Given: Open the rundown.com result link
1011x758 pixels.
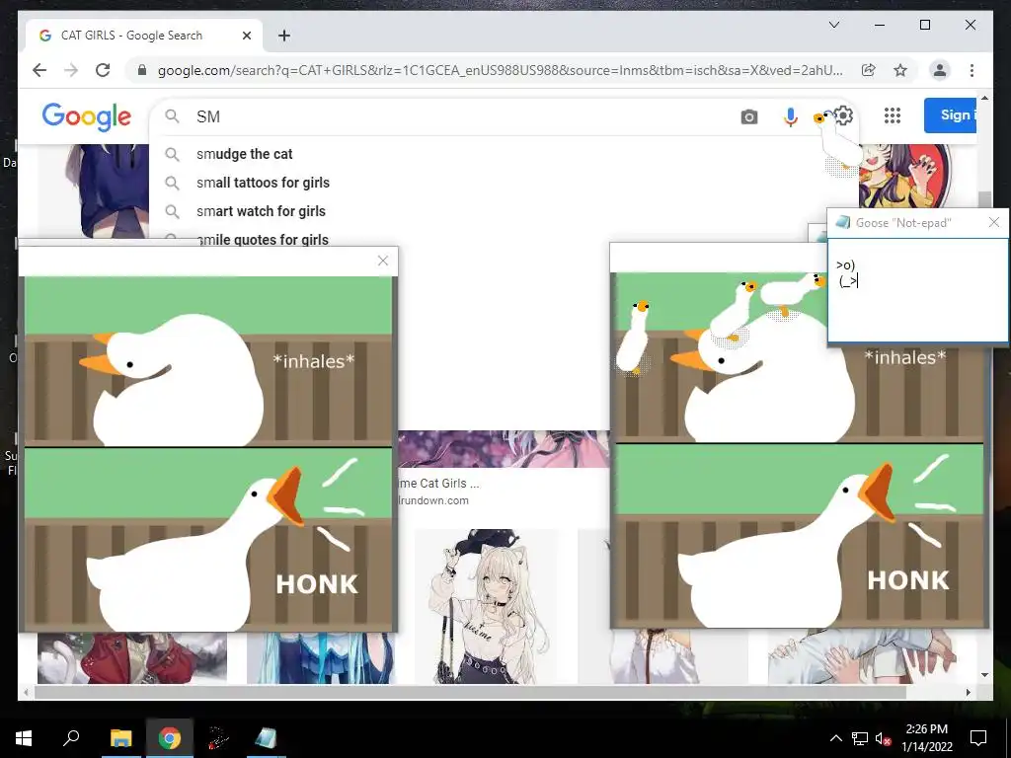Looking at the screenshot, I should [434, 500].
